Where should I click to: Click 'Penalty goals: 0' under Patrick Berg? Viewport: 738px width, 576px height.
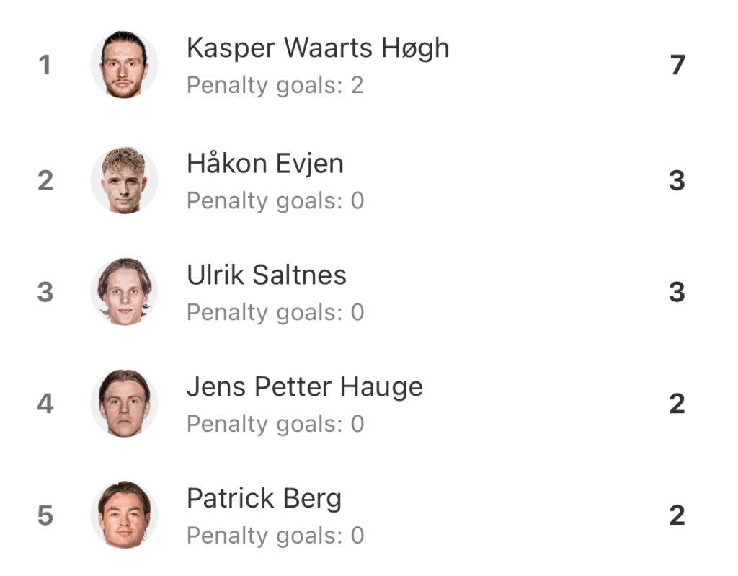275,536
